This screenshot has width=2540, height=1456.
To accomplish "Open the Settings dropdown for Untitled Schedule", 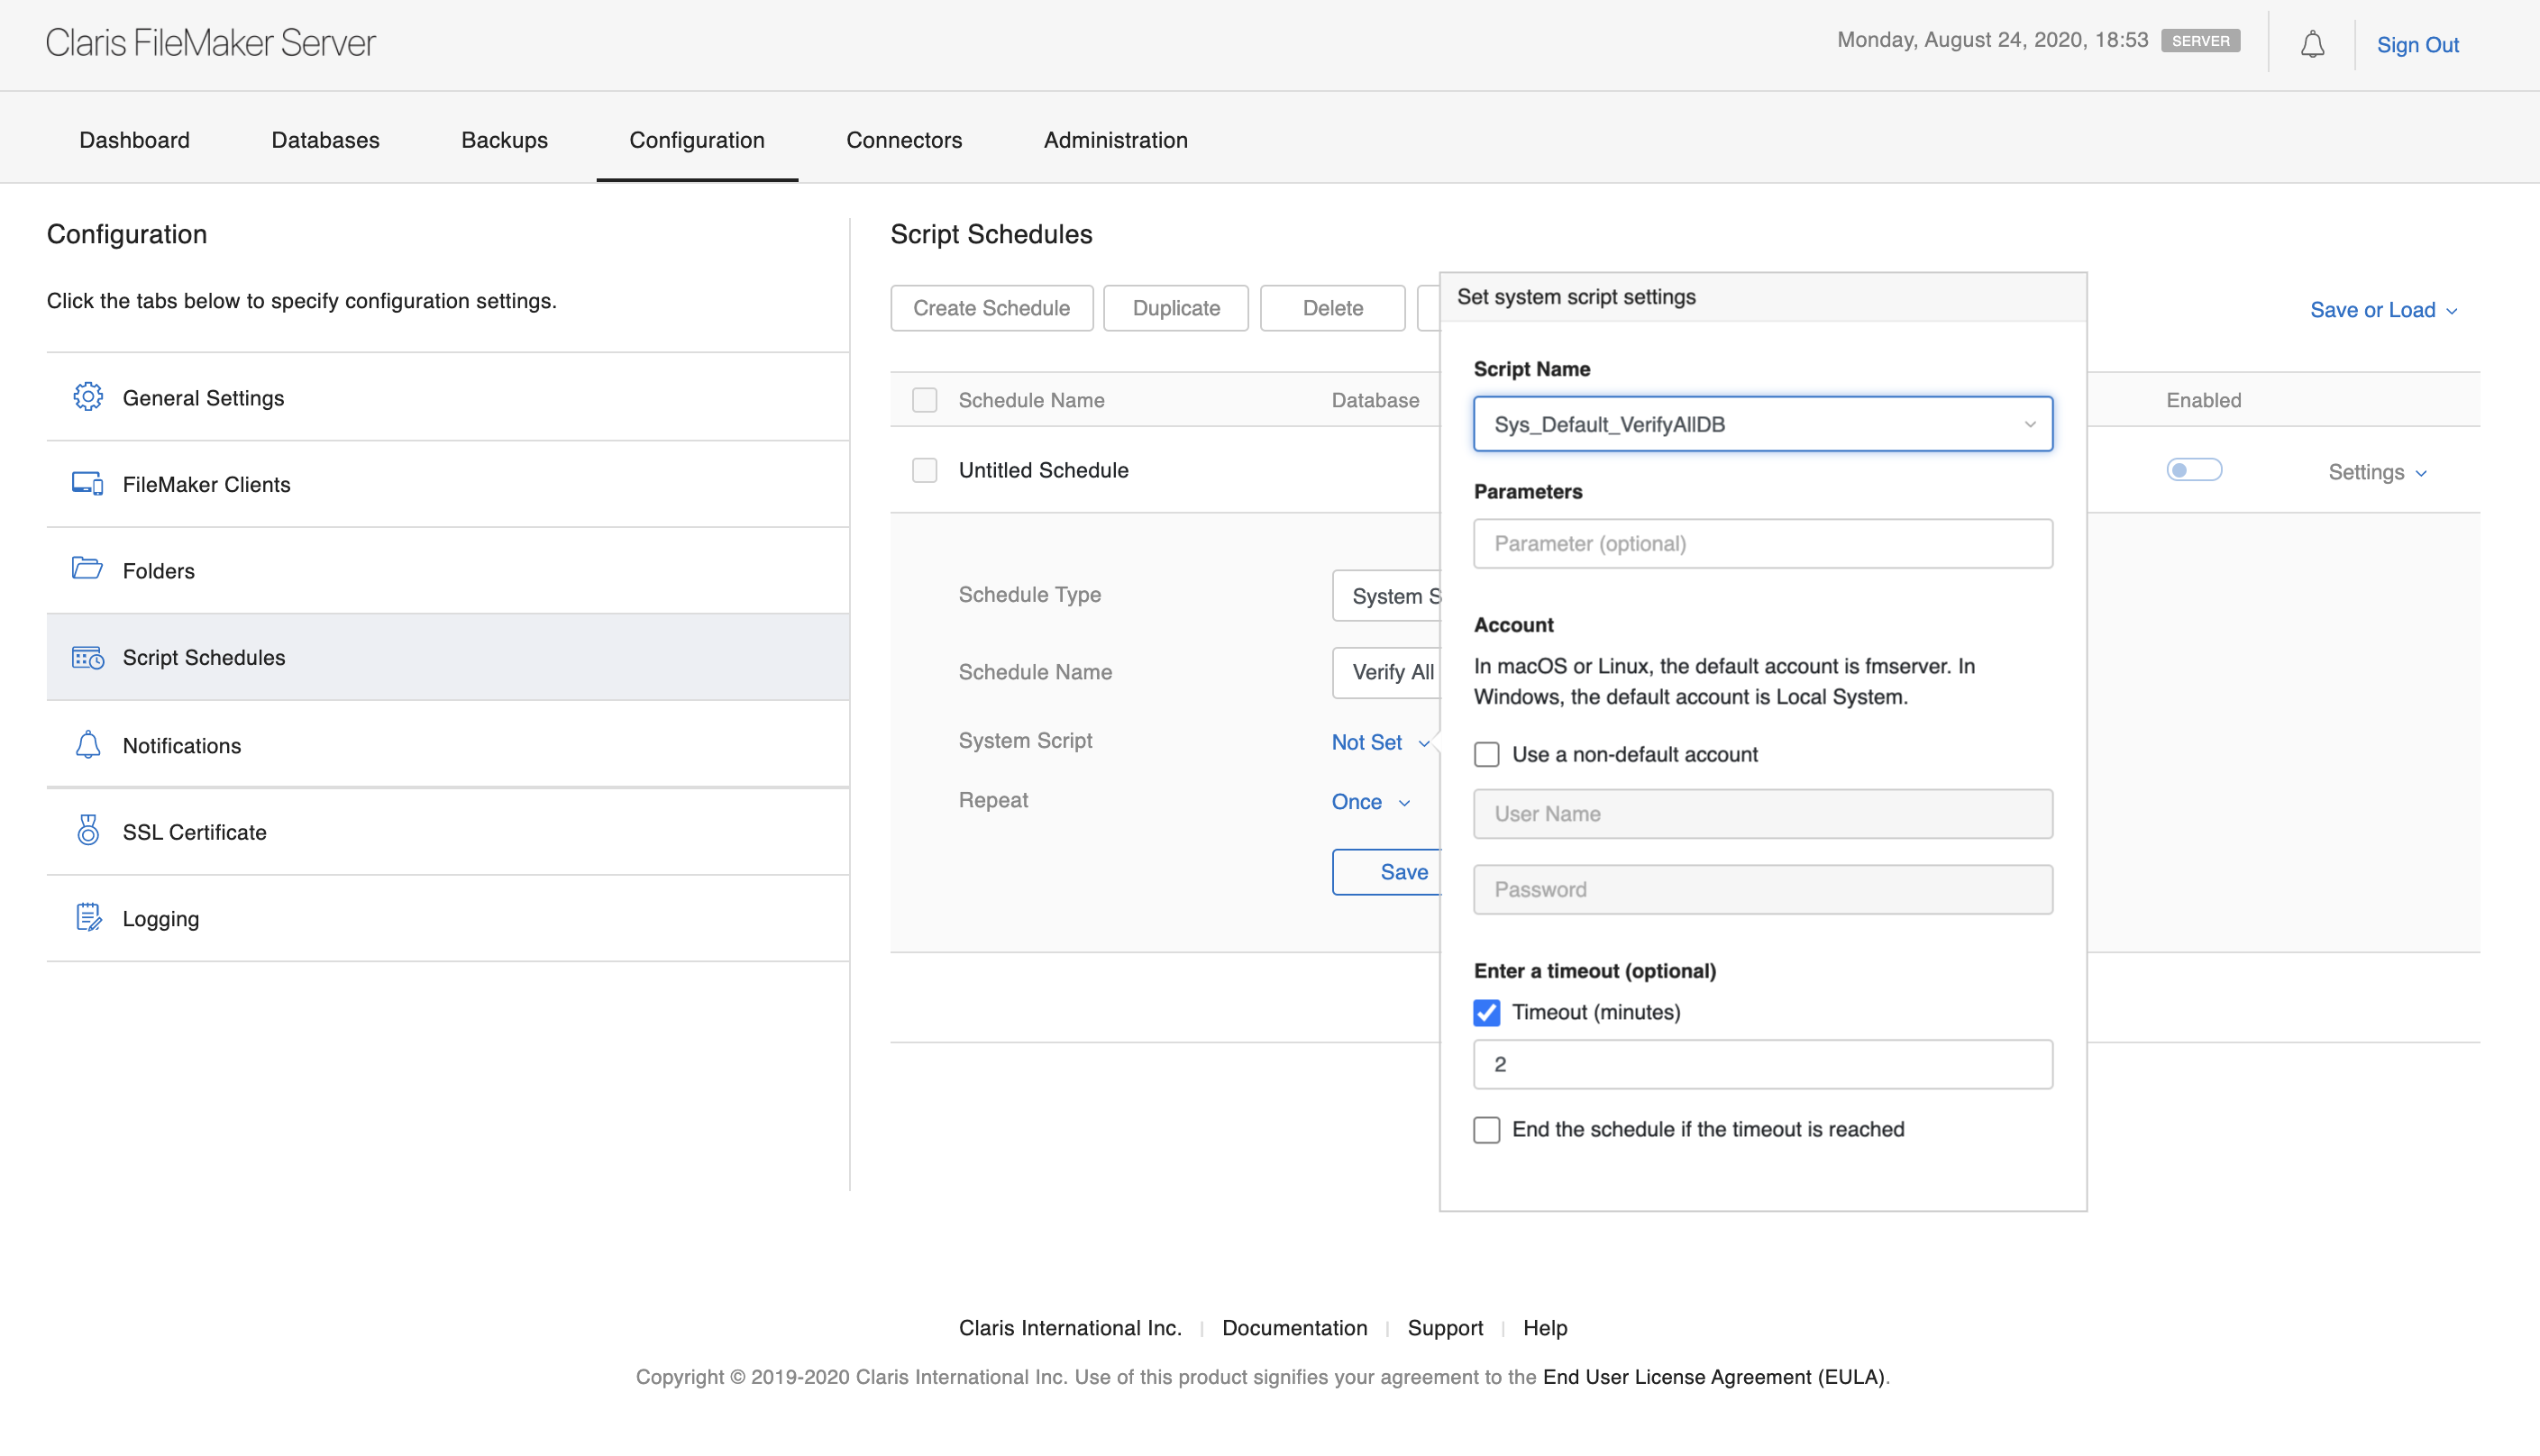I will [x=2377, y=472].
